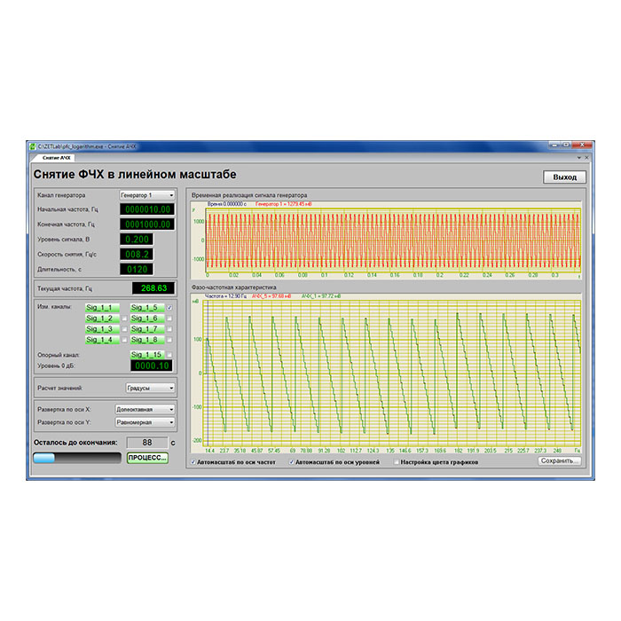Enable the Sig_1_4 checkbox
The height and width of the screenshot is (621, 621).
pyautogui.click(x=124, y=340)
